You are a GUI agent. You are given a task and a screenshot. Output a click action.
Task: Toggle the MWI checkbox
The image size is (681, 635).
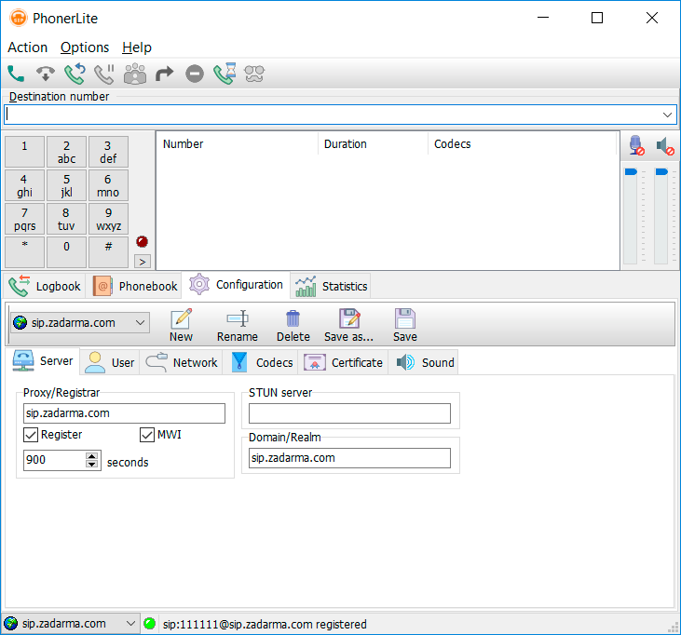(147, 435)
